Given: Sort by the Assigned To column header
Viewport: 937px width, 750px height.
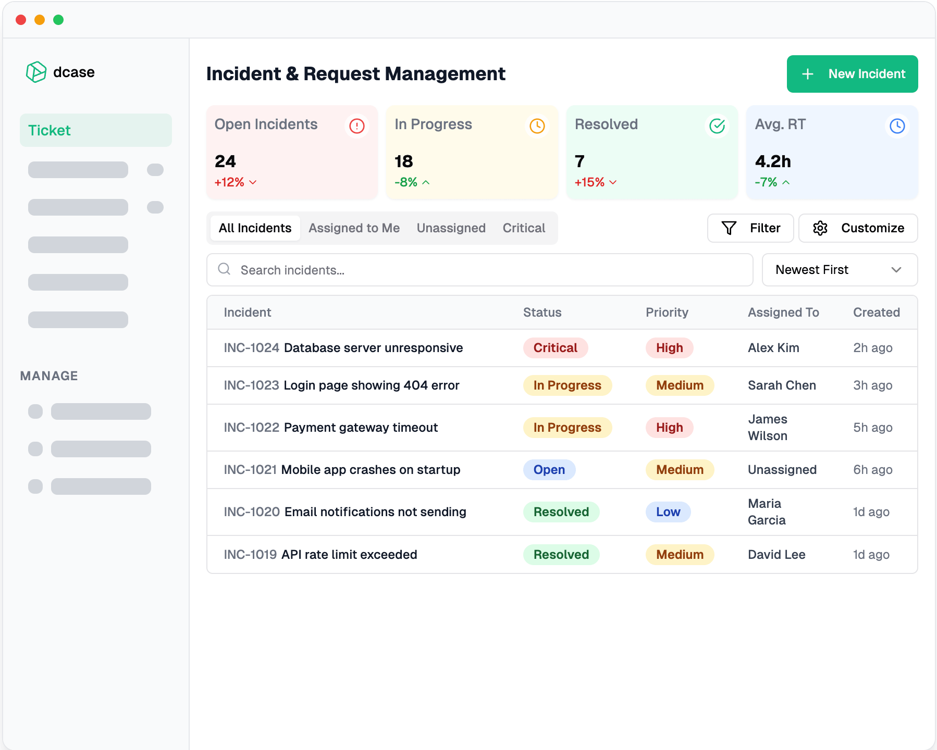Looking at the screenshot, I should pos(783,312).
